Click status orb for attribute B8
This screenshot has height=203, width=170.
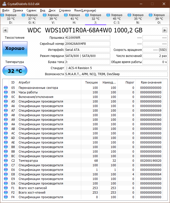click(6, 147)
